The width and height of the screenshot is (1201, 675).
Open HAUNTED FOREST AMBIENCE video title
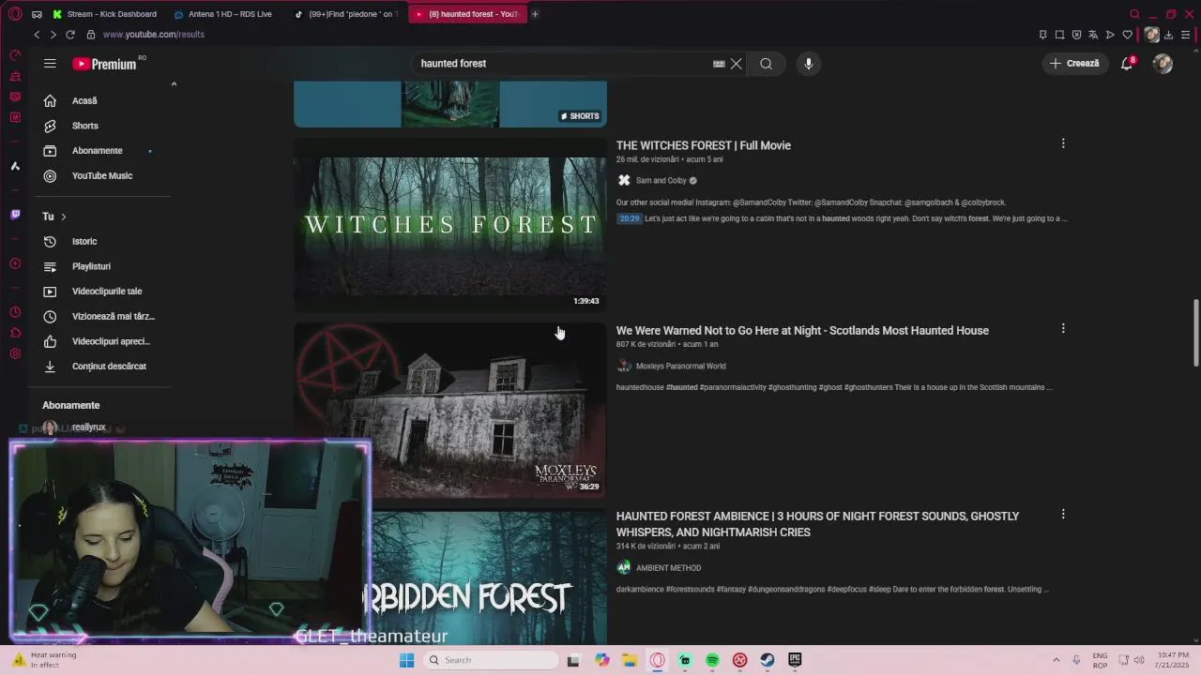[x=817, y=524]
